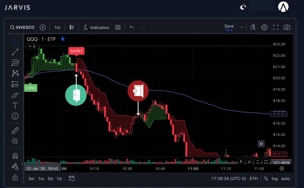
Task: Click the pane refresh icon near volume
Action: 266,162
